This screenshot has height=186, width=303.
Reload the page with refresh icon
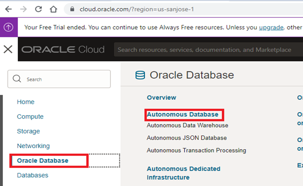coord(38,9)
